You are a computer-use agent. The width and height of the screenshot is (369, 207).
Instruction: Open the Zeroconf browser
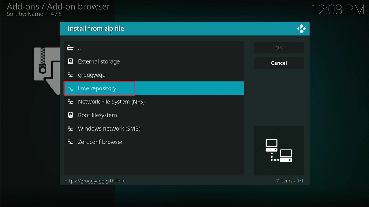point(101,142)
